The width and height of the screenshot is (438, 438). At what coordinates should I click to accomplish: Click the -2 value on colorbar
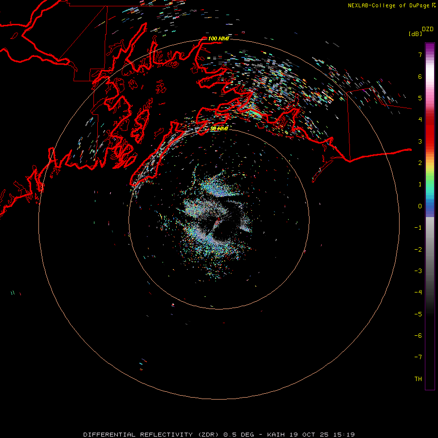(418, 250)
